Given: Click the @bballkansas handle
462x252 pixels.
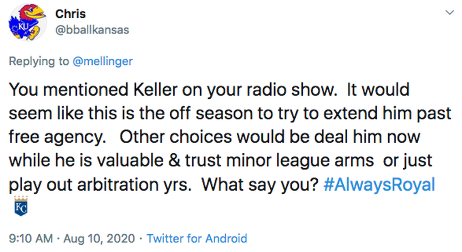Looking at the screenshot, I should [x=92, y=30].
